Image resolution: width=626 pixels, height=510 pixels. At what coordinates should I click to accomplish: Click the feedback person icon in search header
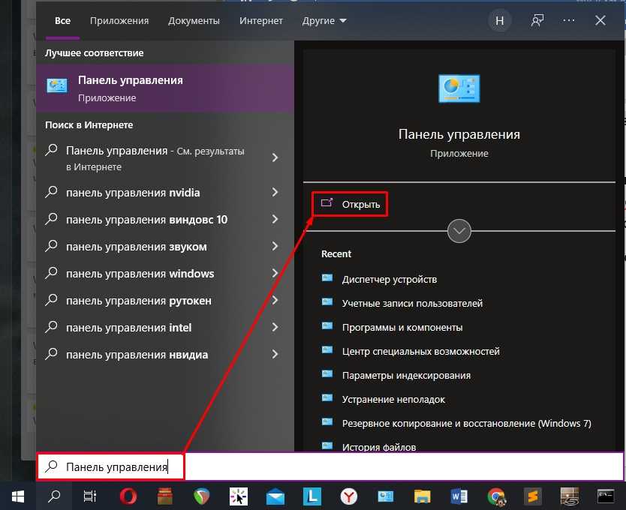tap(537, 21)
